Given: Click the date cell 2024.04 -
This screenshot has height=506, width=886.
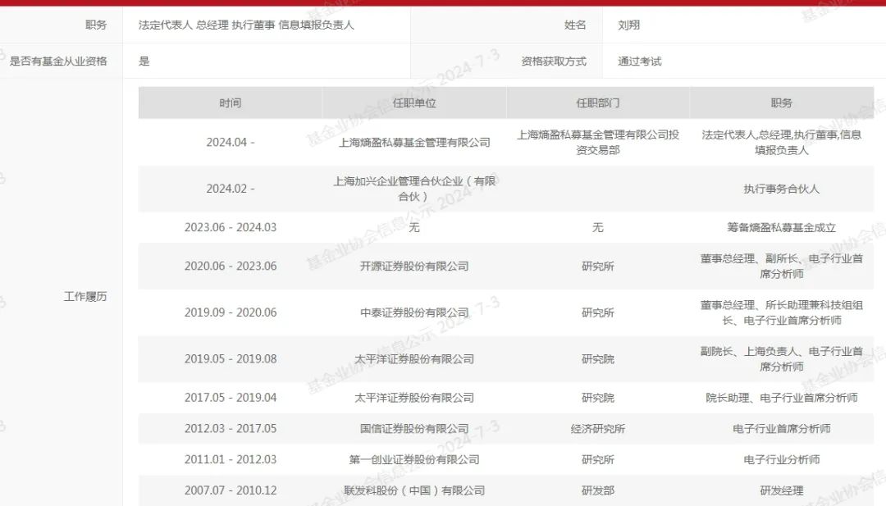Looking at the screenshot, I should [231, 143].
